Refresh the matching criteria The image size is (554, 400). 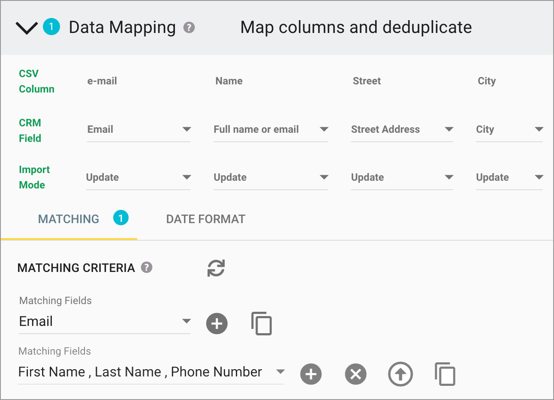(216, 268)
